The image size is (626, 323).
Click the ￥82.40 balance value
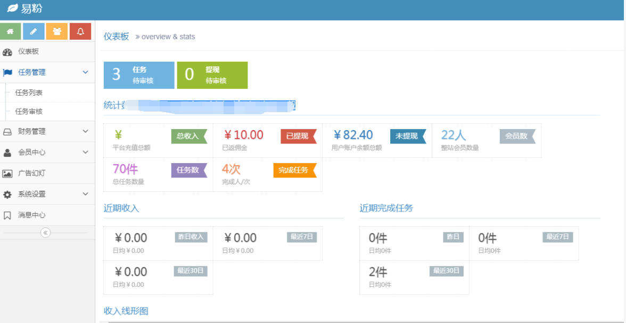tap(352, 135)
